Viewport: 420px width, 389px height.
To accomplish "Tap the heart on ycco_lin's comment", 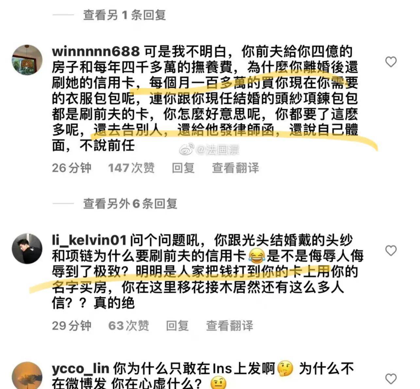I will click(391, 379).
